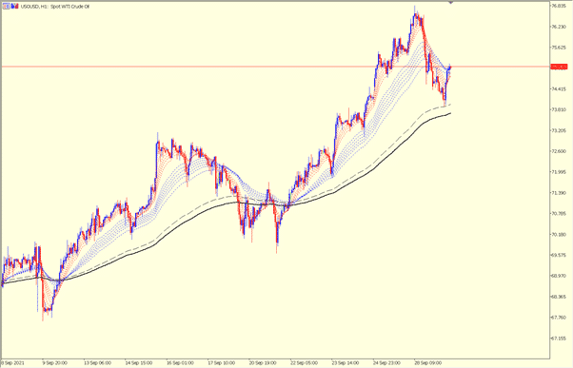Click the 76.230 price scale label
The width and height of the screenshot is (573, 368).
click(x=559, y=27)
